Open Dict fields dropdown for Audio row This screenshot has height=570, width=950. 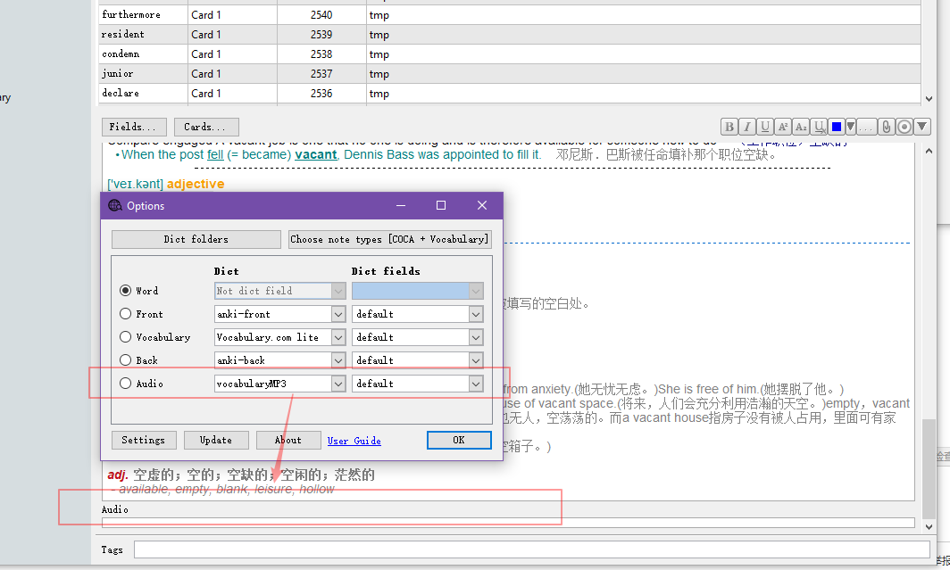coord(476,384)
